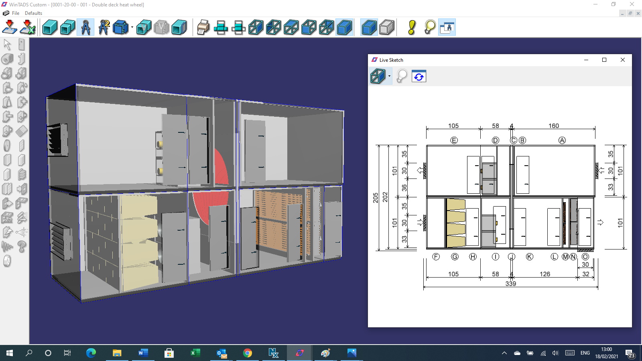This screenshot has height=361, width=642.
Task: Open the File menu
Action: [16, 13]
